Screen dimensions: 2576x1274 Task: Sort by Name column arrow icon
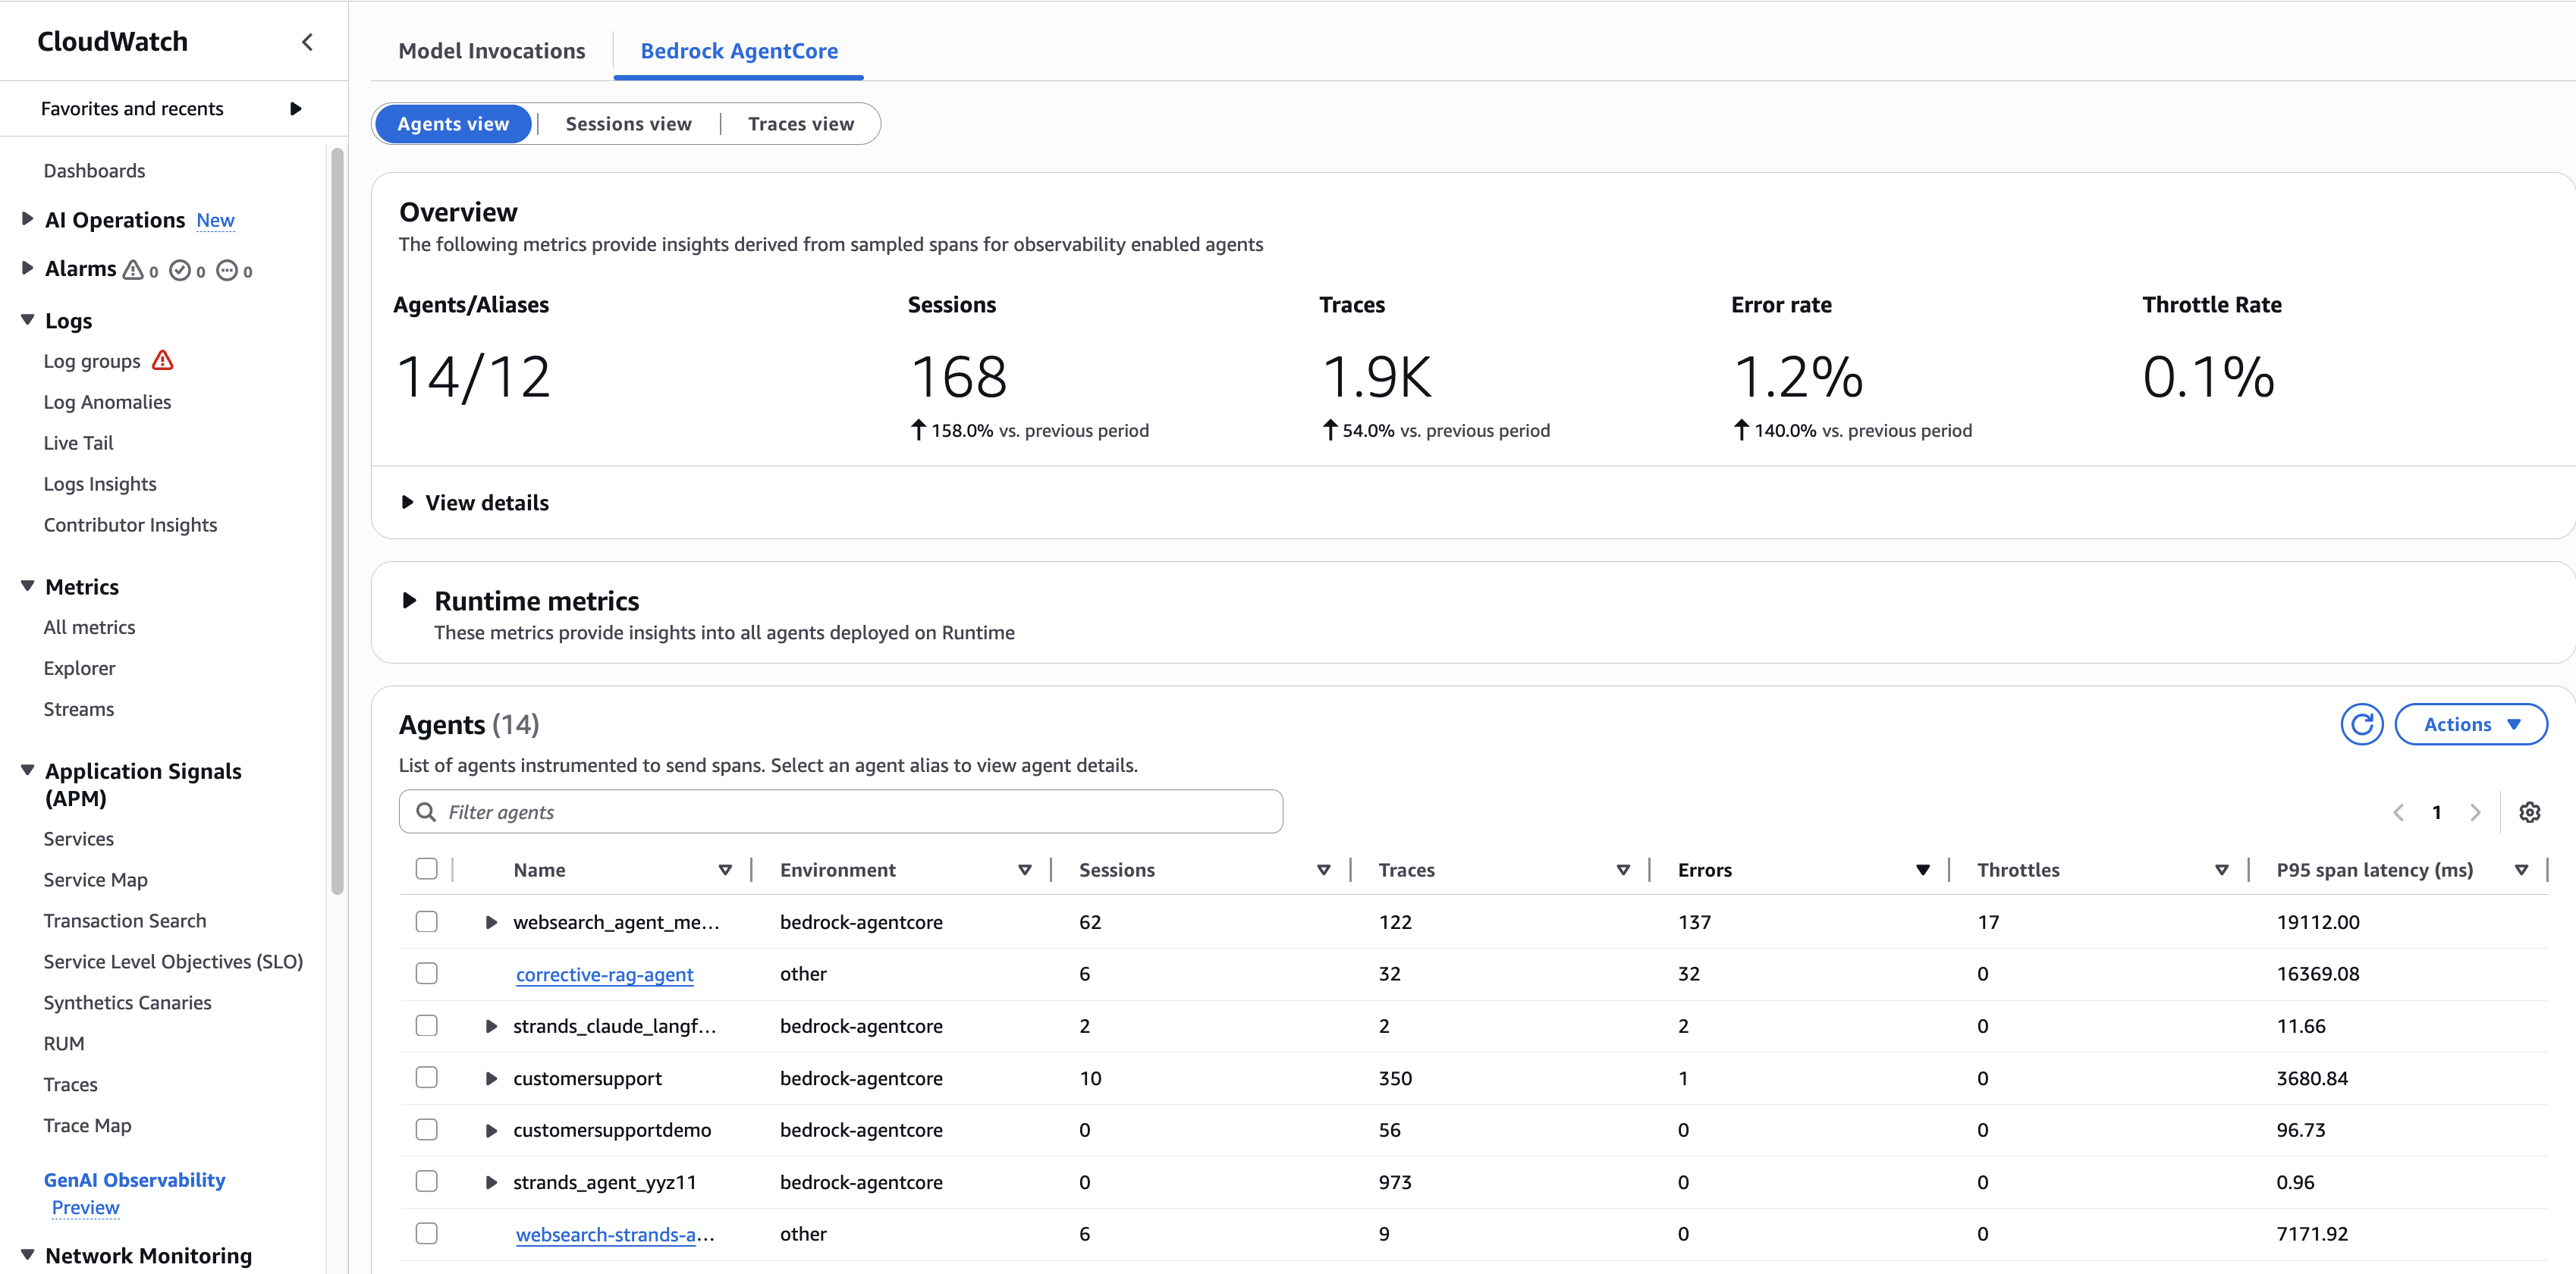click(725, 870)
